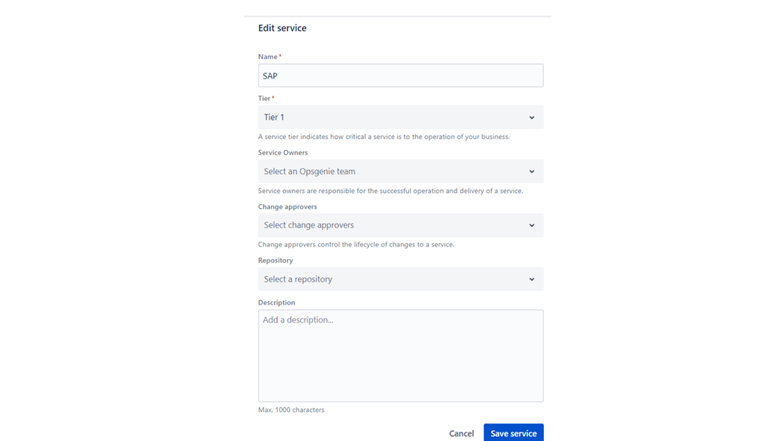Click the Name field label
The image size is (784, 441).
(269, 56)
